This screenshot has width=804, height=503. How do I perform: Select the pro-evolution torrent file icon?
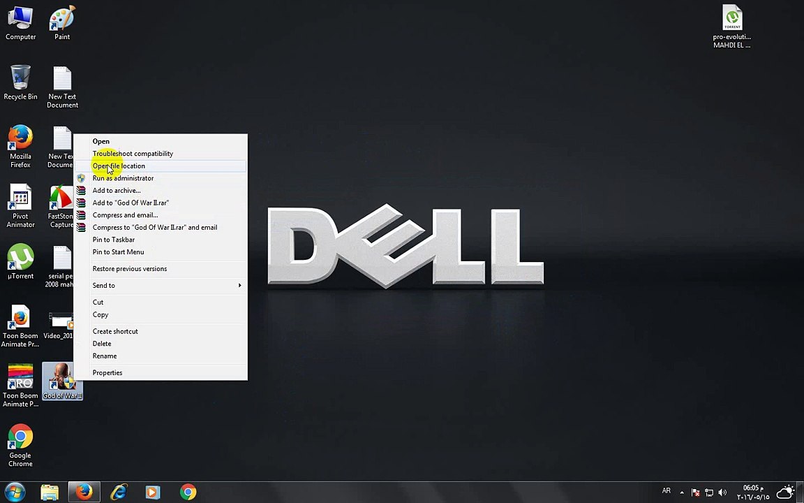[731, 26]
